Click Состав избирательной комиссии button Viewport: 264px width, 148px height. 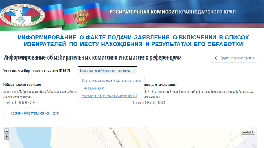click(x=35, y=113)
